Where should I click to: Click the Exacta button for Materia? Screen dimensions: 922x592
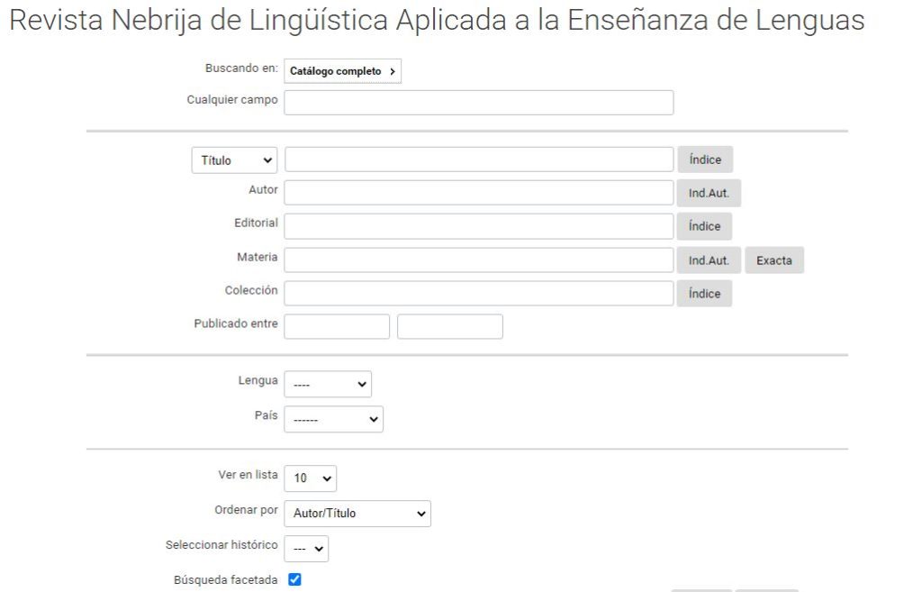pyautogui.click(x=773, y=260)
